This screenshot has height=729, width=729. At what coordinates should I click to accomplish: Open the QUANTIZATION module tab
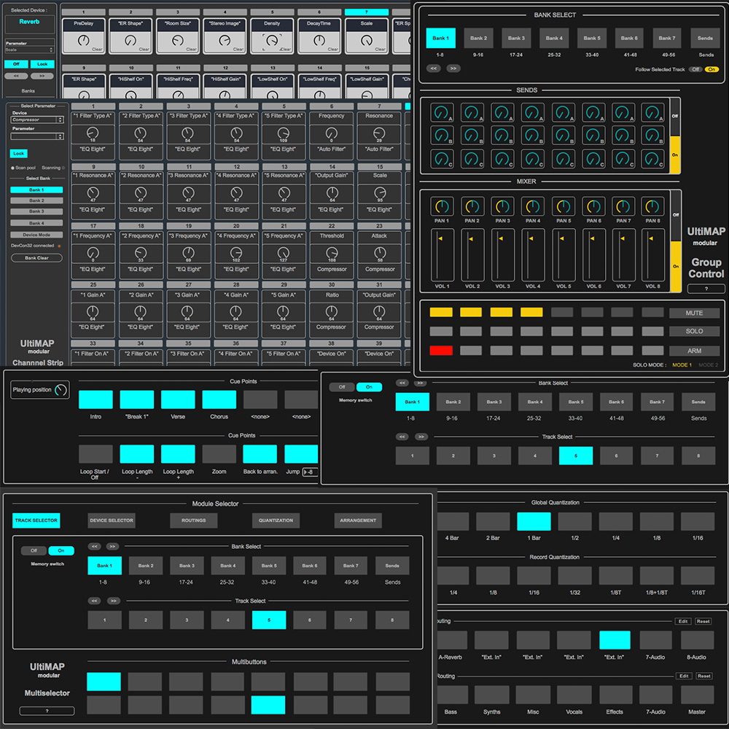pyautogui.click(x=276, y=521)
